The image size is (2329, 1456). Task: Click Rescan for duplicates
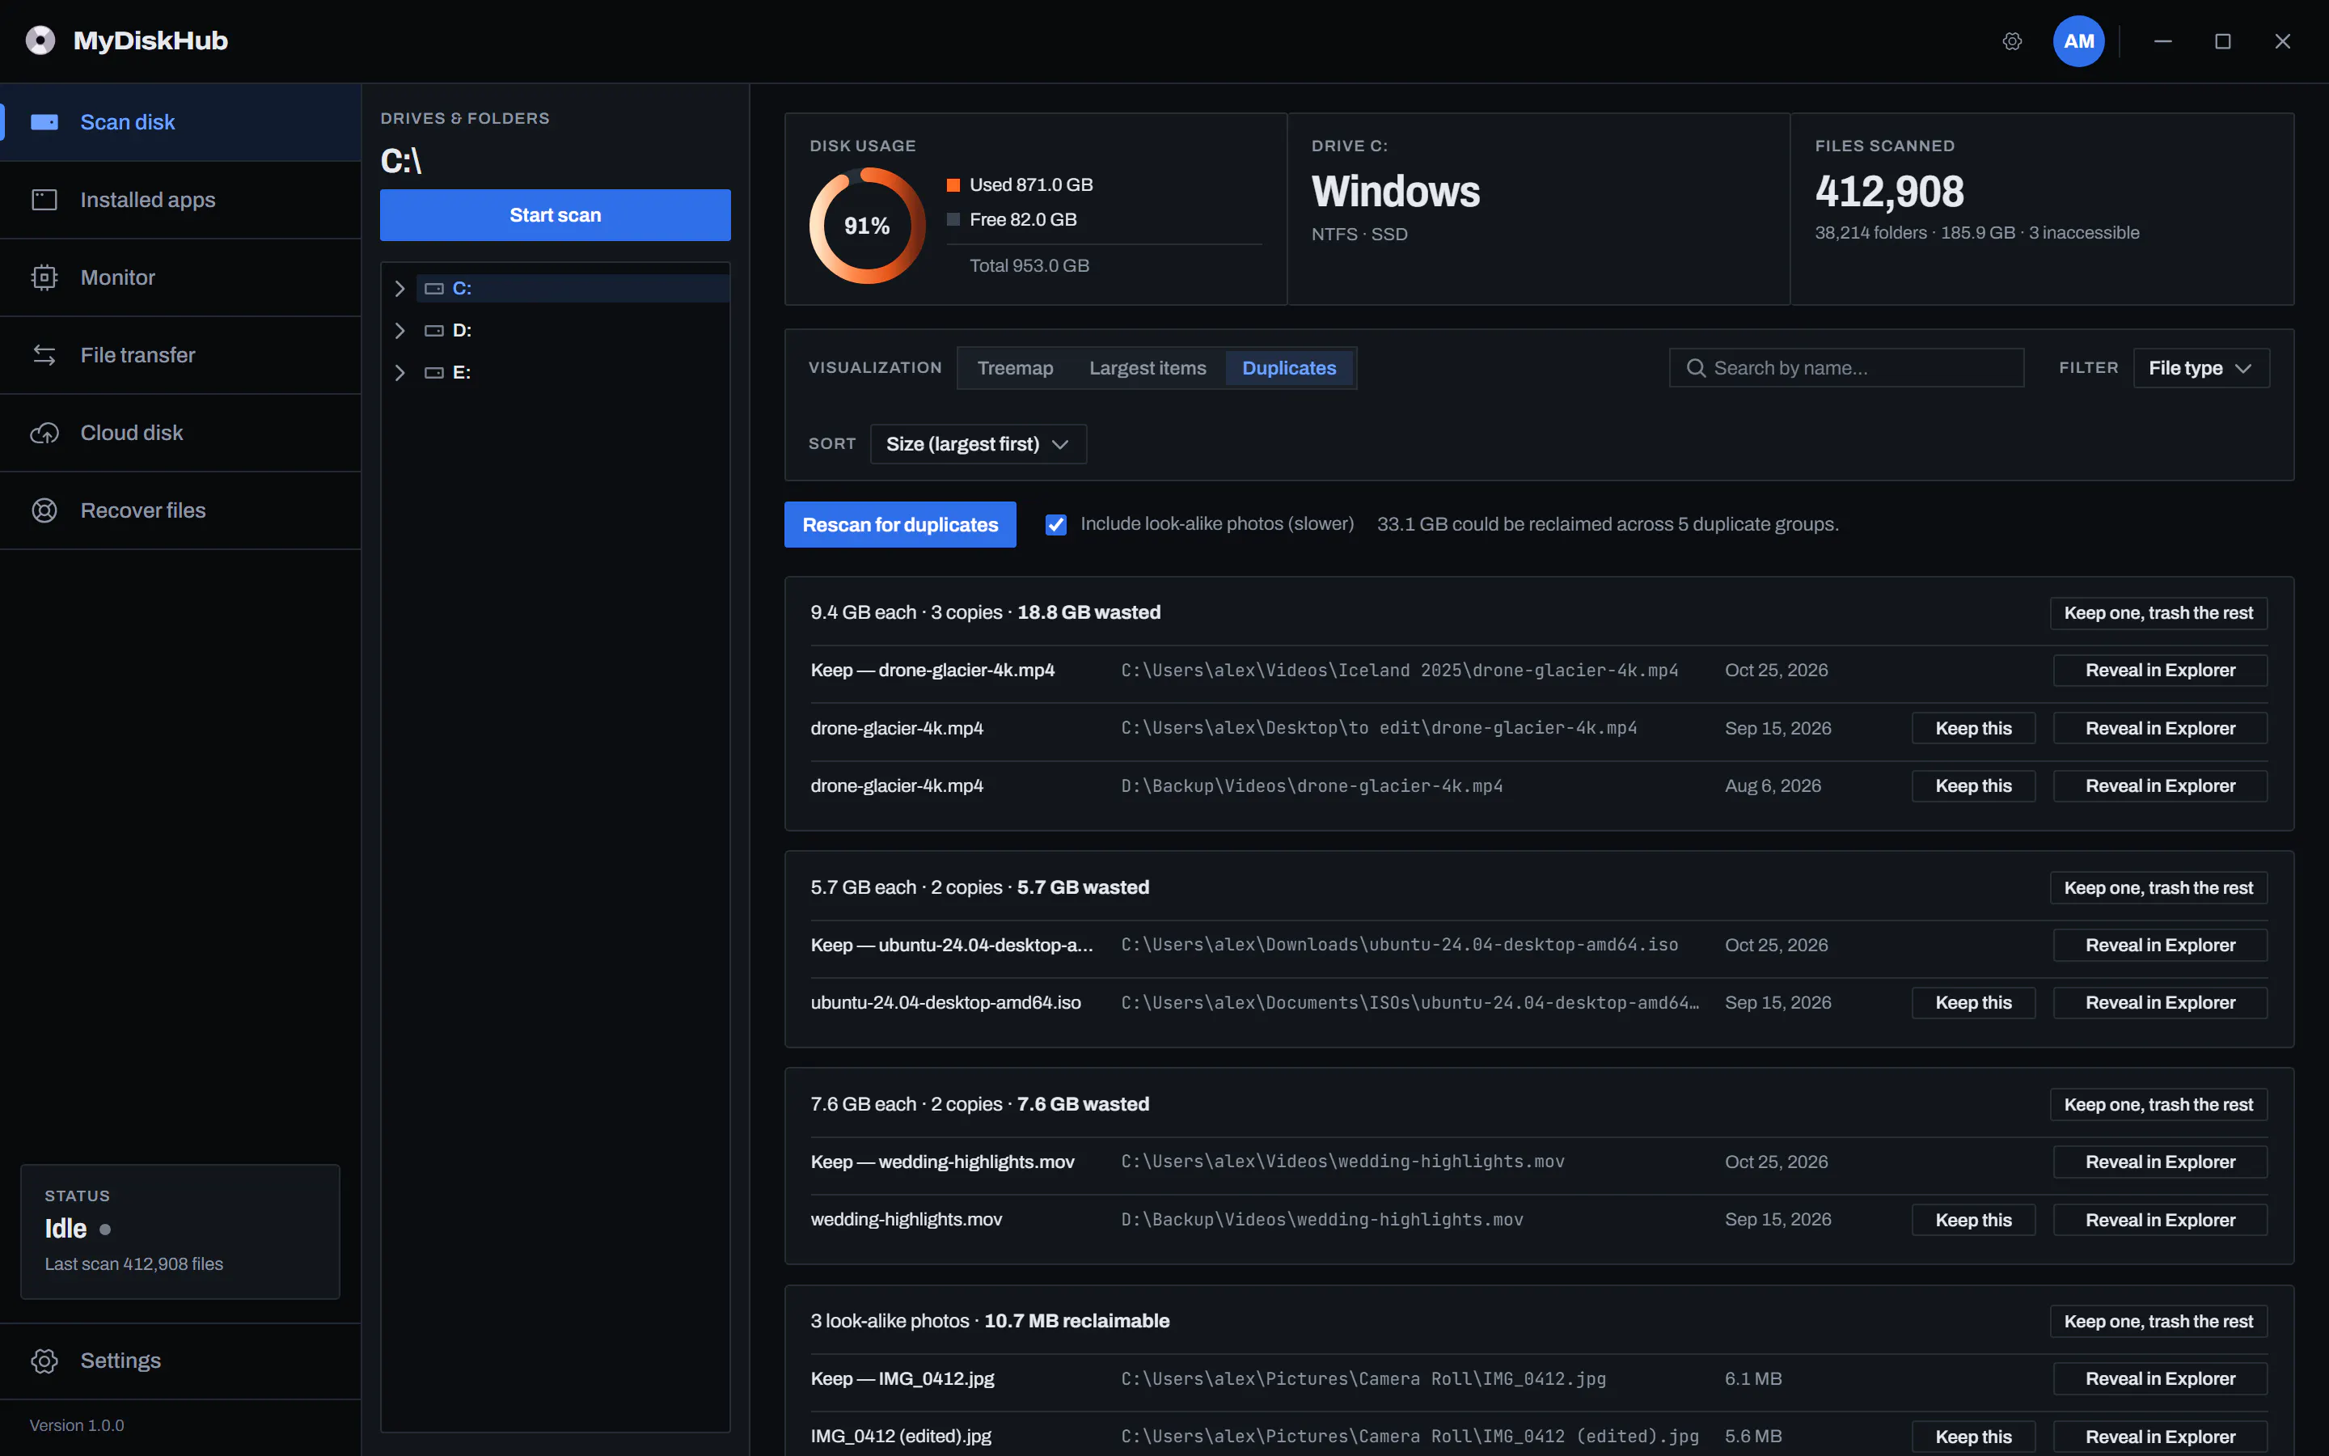click(x=900, y=525)
